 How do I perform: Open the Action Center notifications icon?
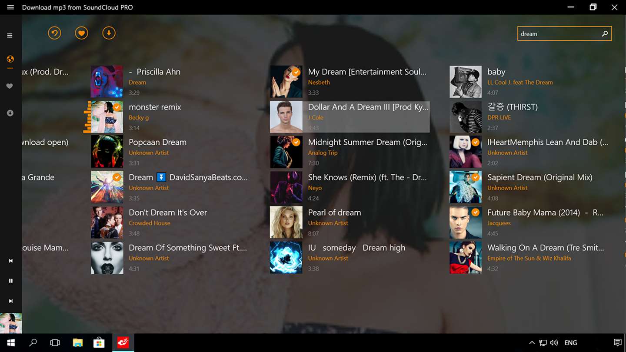click(617, 343)
